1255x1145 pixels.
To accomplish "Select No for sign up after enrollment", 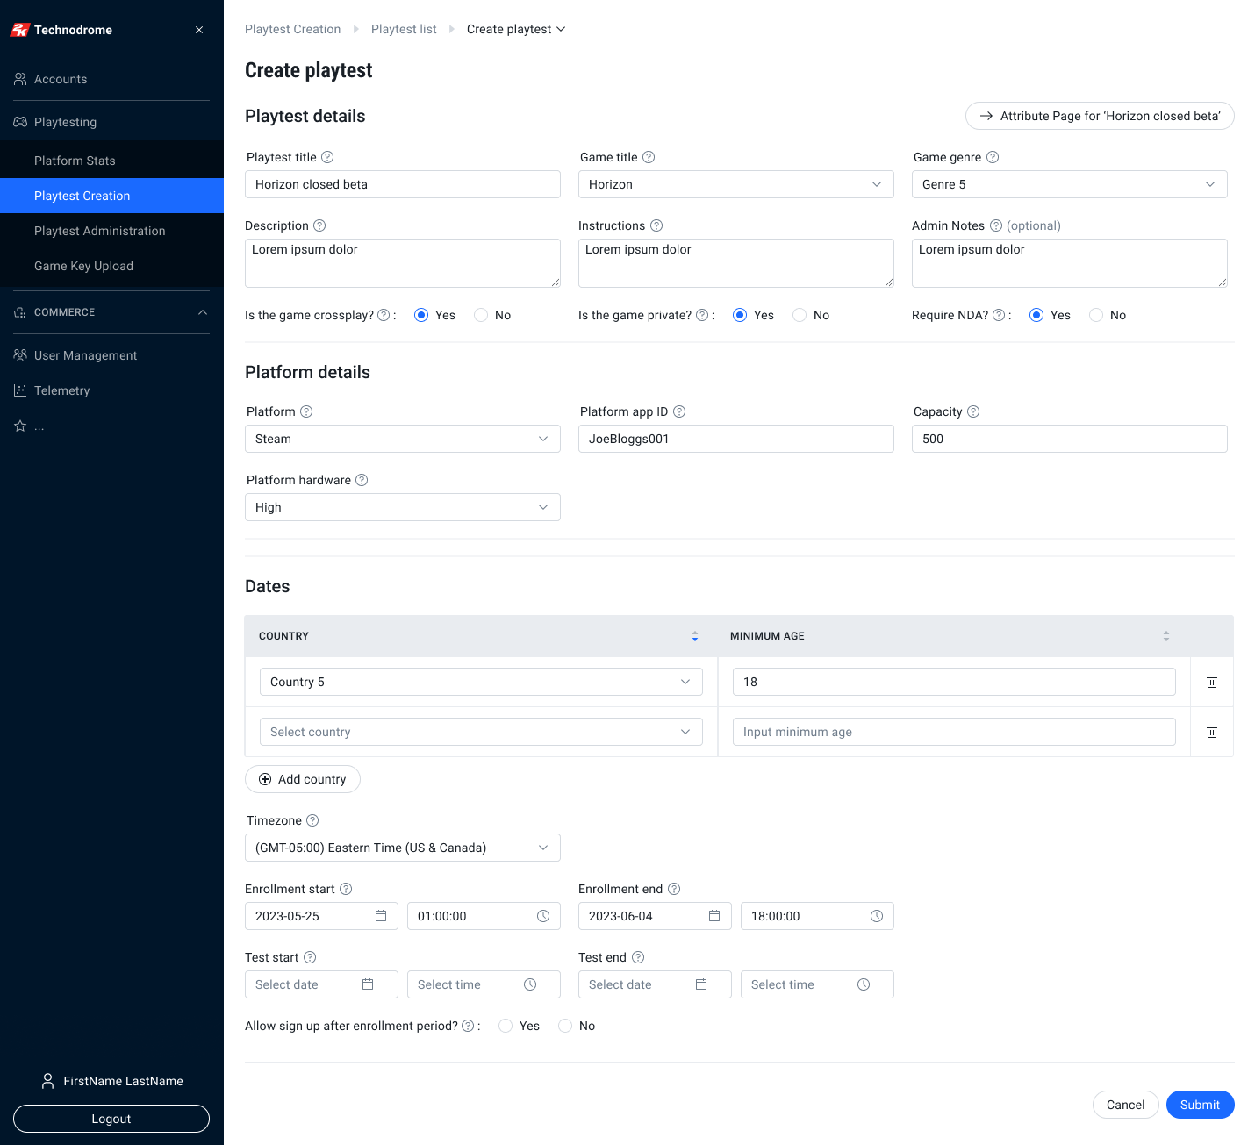I will coord(565,1026).
